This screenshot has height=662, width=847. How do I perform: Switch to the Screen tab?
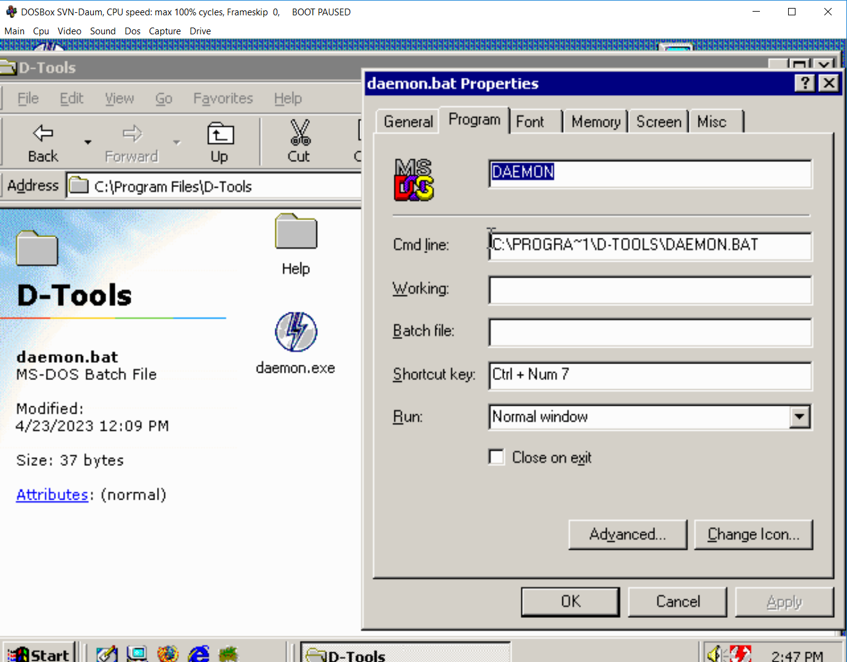(659, 122)
